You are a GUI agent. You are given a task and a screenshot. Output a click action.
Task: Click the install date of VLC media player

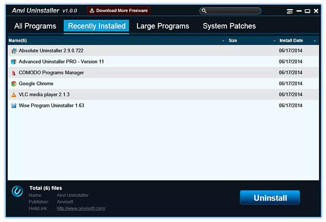(290, 95)
